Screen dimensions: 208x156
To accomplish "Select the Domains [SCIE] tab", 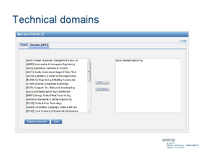I will click(39, 45).
